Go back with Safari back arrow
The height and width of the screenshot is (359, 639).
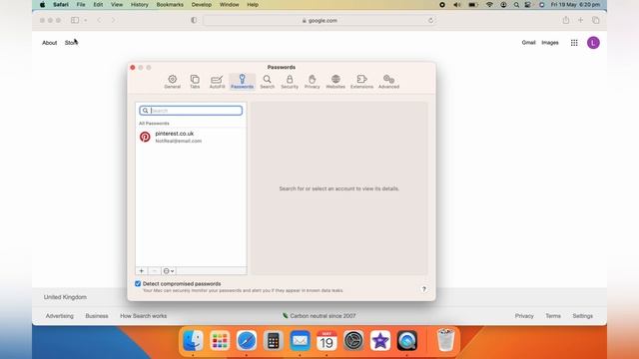[100, 20]
